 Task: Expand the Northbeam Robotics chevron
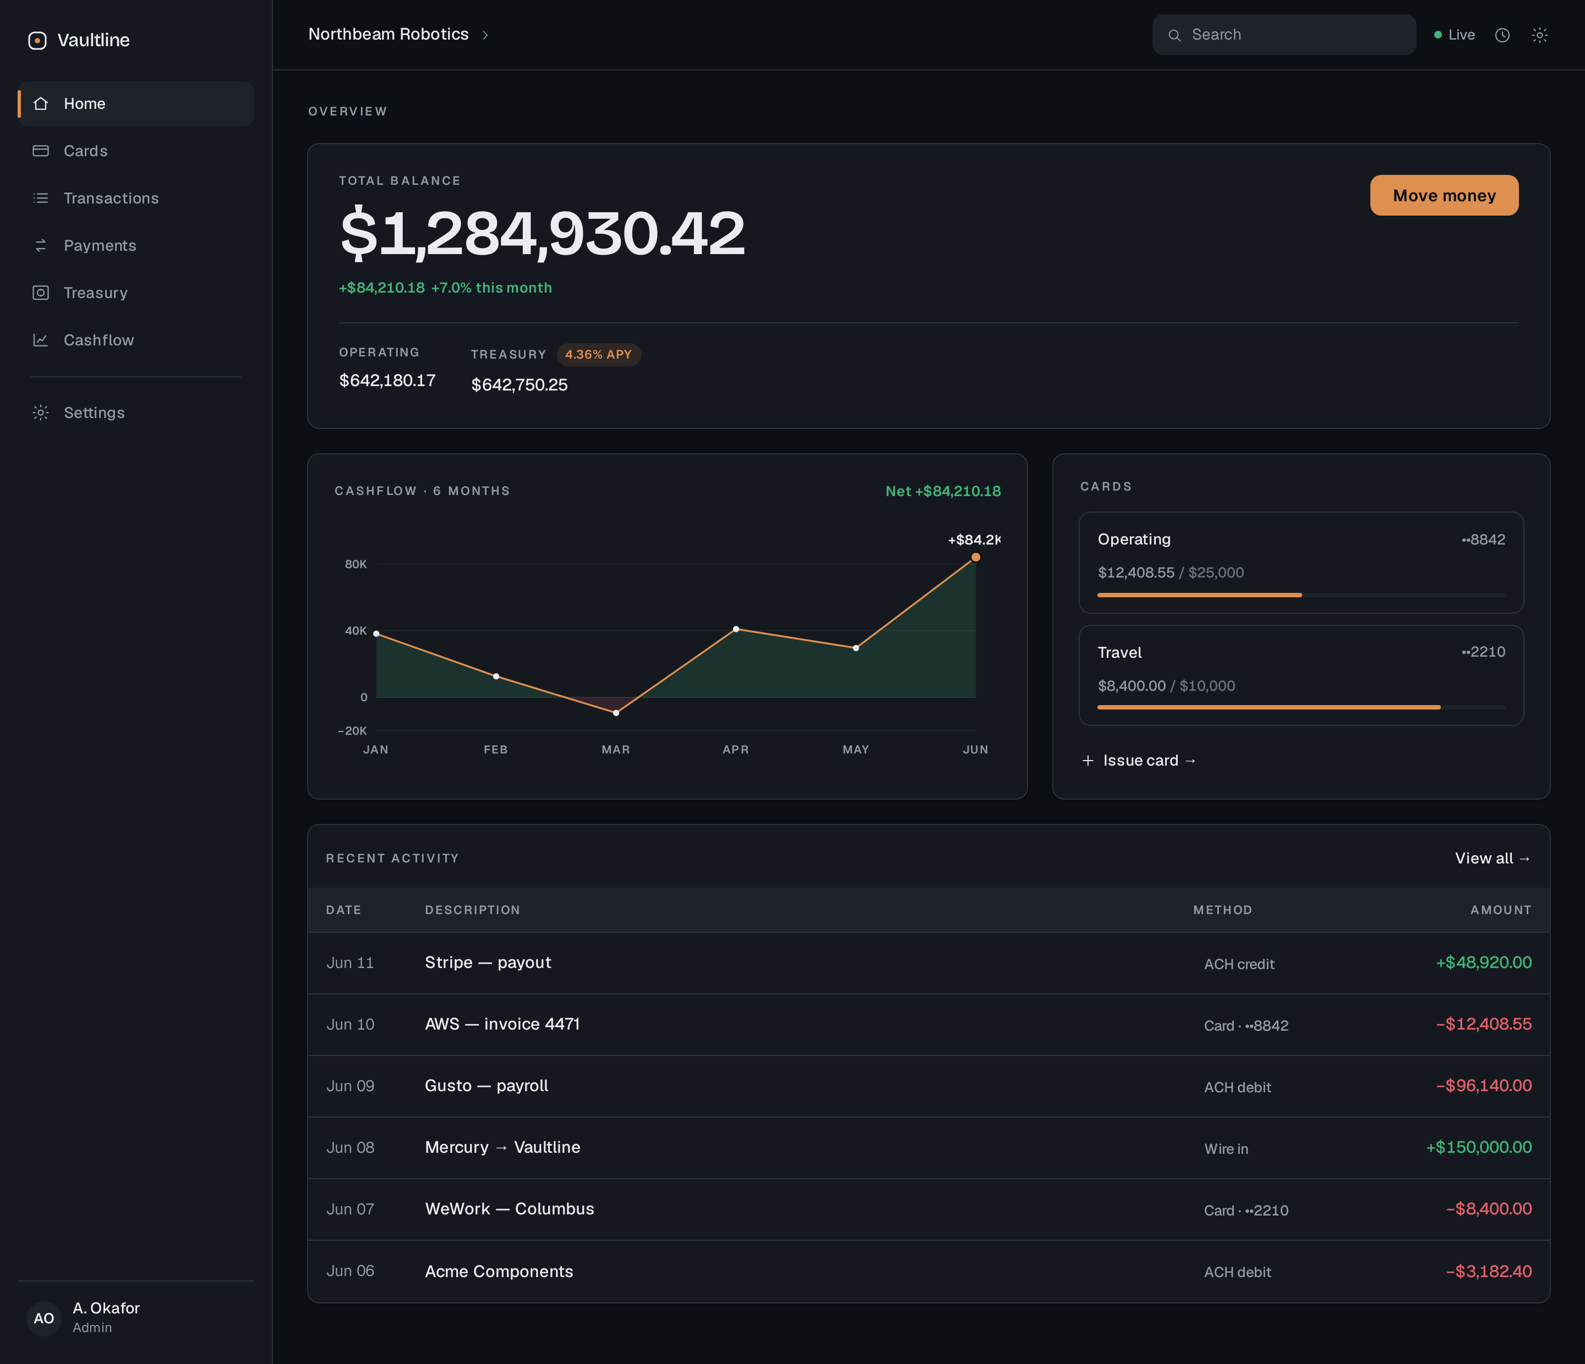click(485, 35)
